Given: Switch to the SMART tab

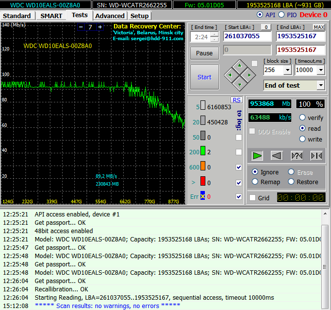Looking at the screenshot, I should point(51,16).
